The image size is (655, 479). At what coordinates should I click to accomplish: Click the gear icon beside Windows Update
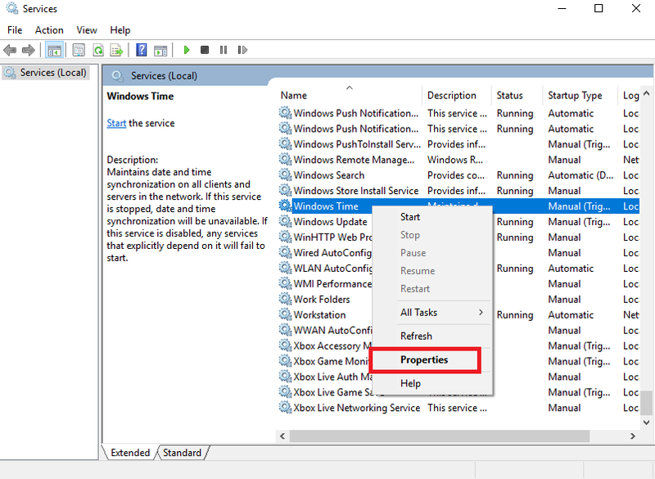pos(285,221)
